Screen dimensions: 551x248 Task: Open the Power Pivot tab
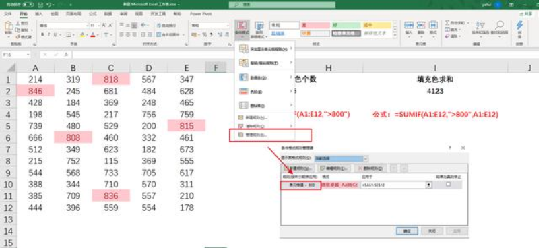coord(201,14)
